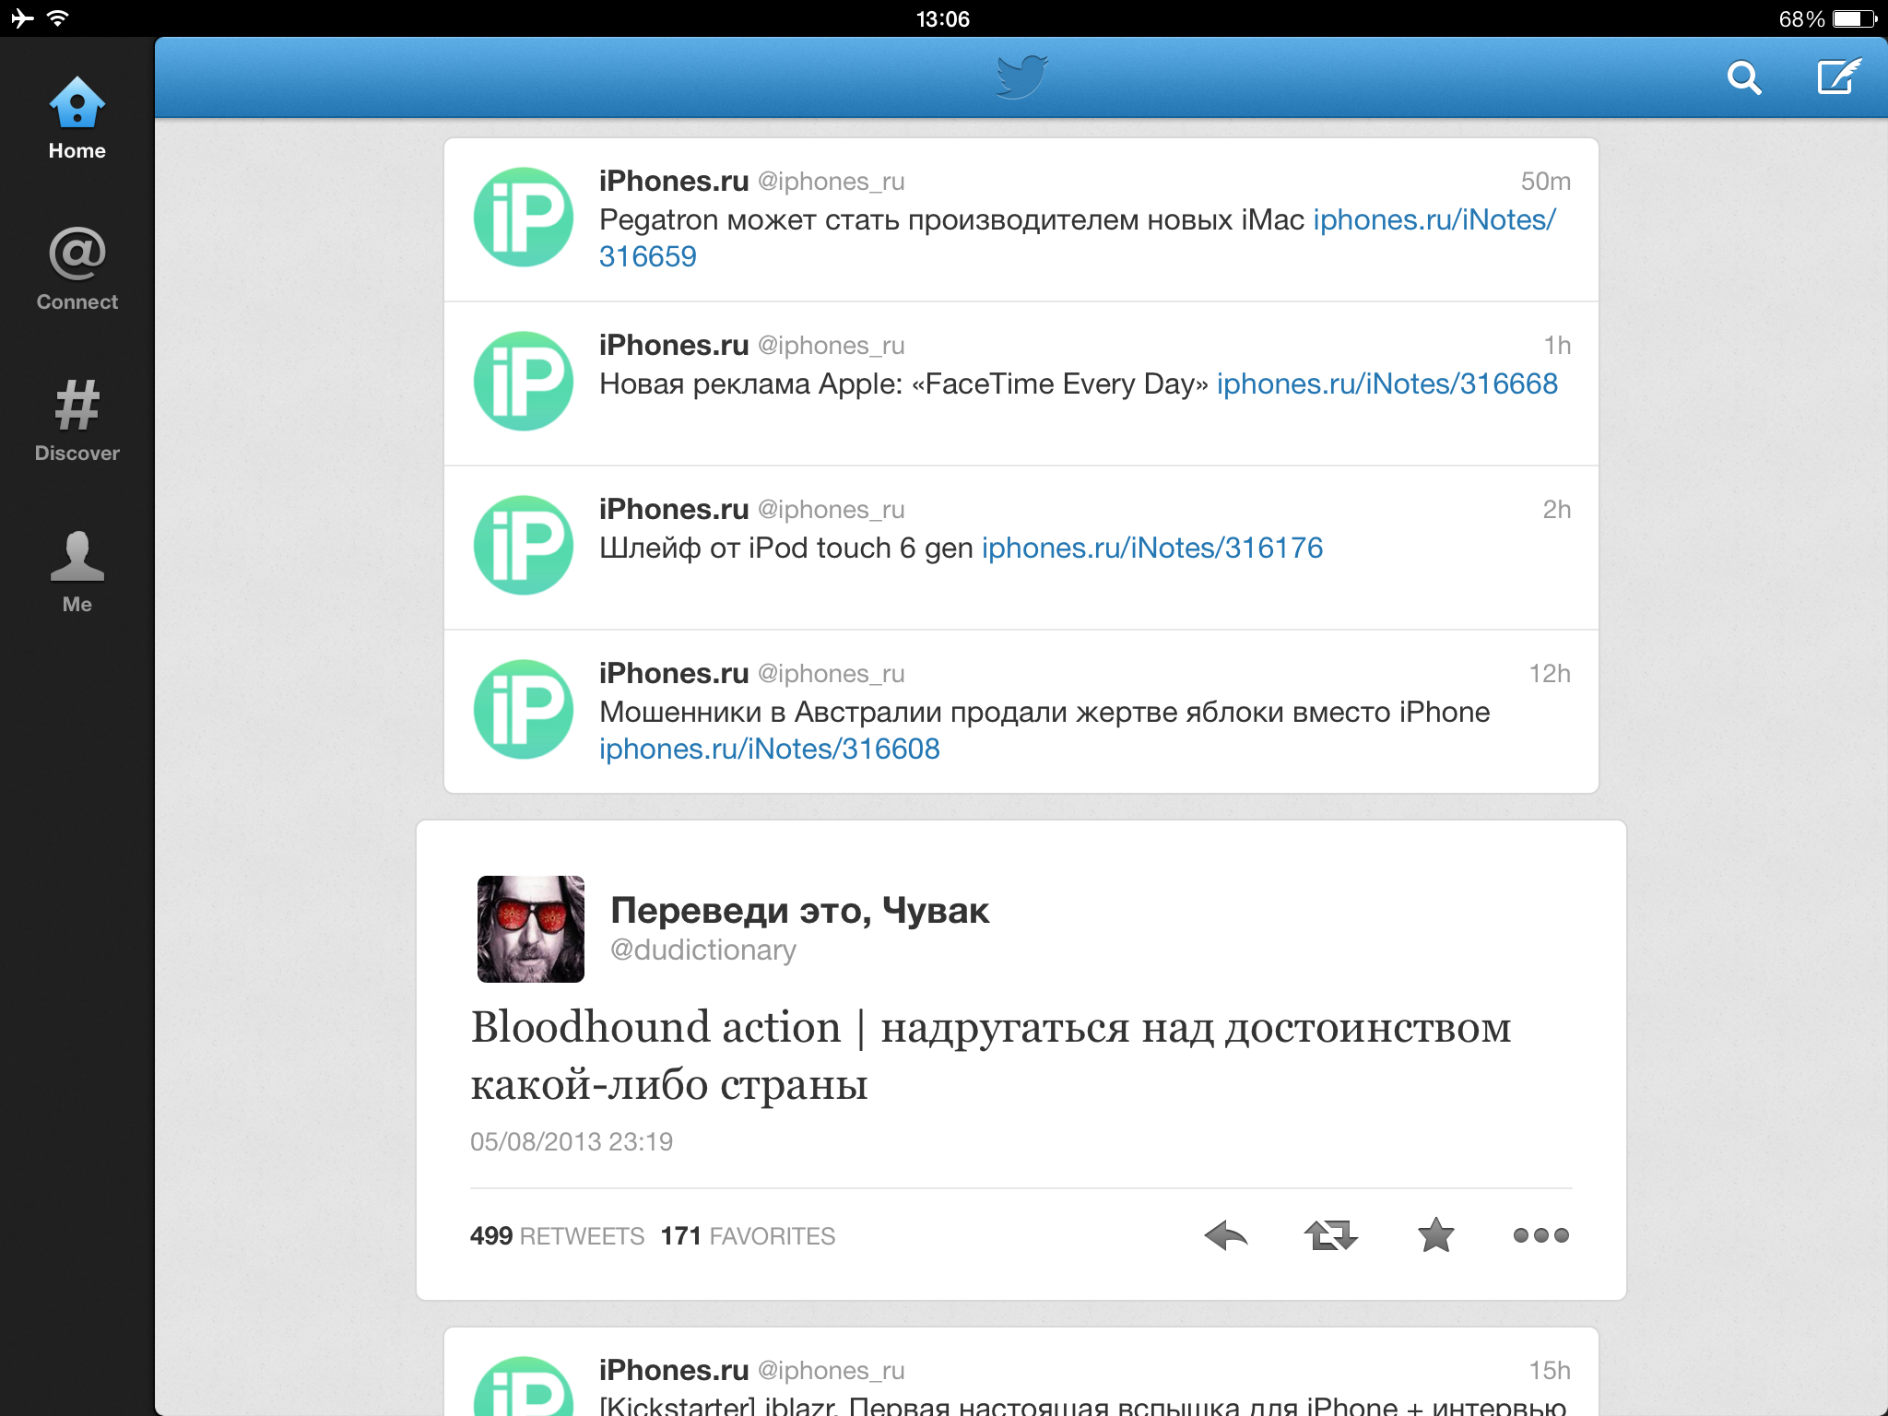
Task: Open the Home tab in the sidebar
Action: tap(77, 119)
